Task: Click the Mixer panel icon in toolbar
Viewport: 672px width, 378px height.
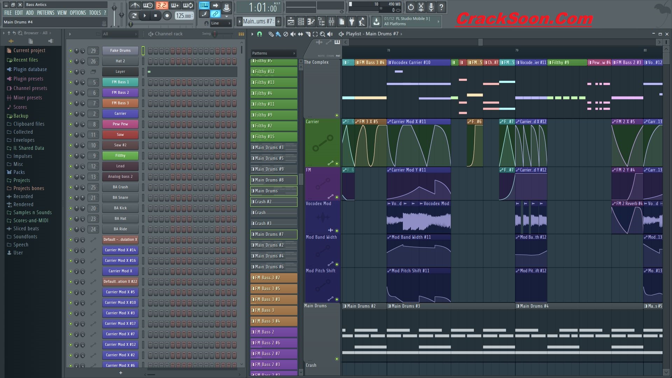Action: tap(332, 22)
